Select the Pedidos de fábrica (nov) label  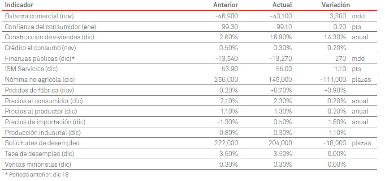[x=38, y=90]
